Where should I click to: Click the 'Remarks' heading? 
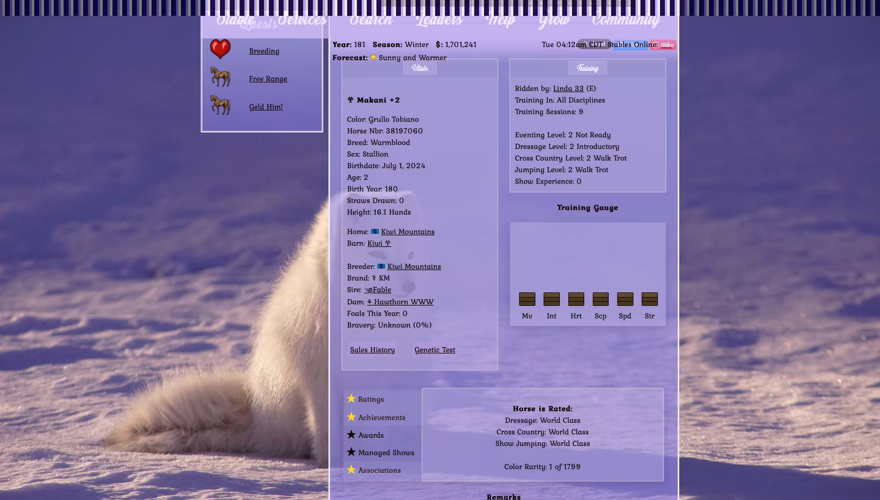pos(504,497)
